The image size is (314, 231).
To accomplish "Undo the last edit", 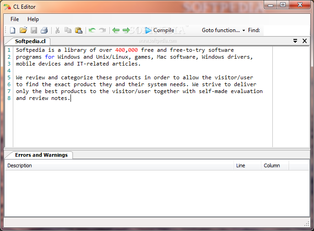I will [92, 30].
